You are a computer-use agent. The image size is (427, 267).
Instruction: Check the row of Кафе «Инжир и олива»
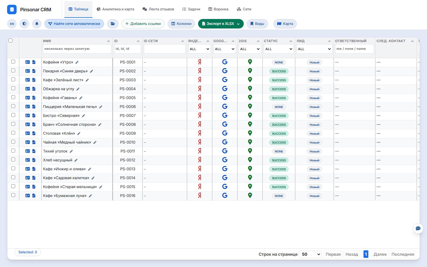(13, 169)
